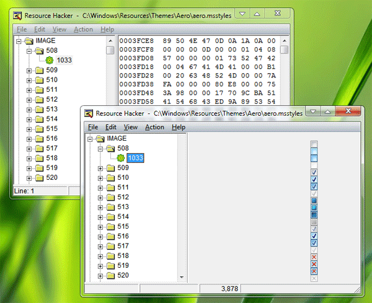372x303 pixels.
Task: Select 513 tree label in back window
Action: click(x=51, y=109)
